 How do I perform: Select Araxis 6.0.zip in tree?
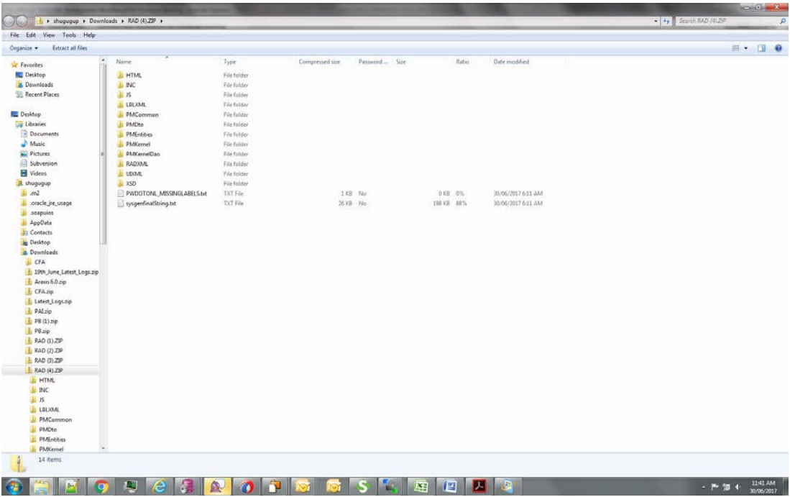(50, 282)
